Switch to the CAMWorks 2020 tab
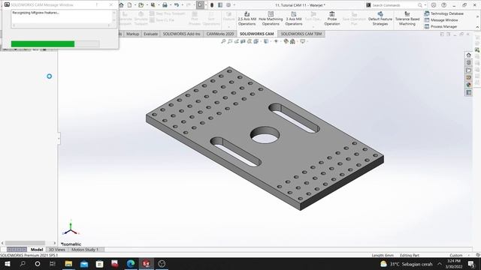The image size is (481, 270). tap(220, 34)
